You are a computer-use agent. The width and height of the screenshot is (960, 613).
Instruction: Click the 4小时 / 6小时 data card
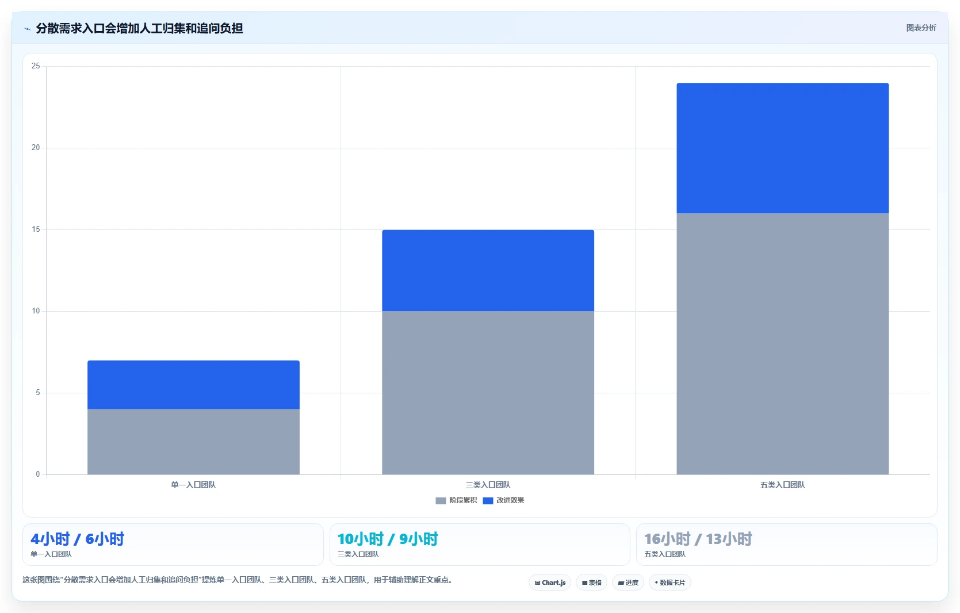(173, 545)
